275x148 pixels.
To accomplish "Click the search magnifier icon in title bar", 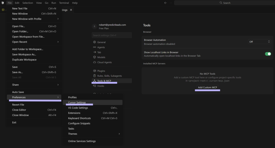I will tap(221, 3).
